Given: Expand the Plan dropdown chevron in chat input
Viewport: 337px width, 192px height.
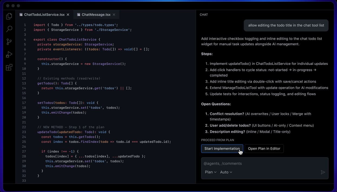Looking at the screenshot, I should pos(215,172).
